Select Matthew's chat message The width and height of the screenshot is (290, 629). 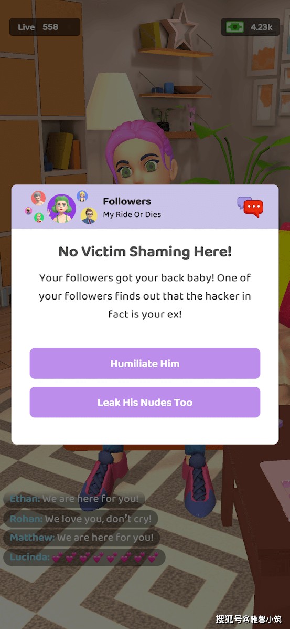tap(81, 538)
